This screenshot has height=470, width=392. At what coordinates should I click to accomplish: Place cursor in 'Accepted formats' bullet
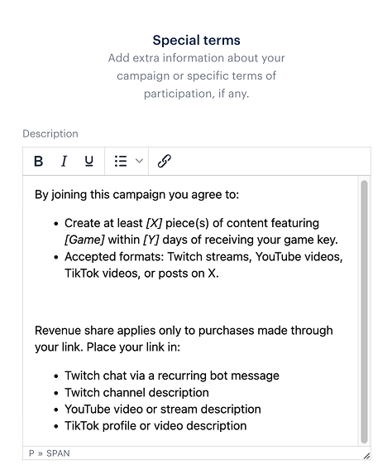click(203, 265)
